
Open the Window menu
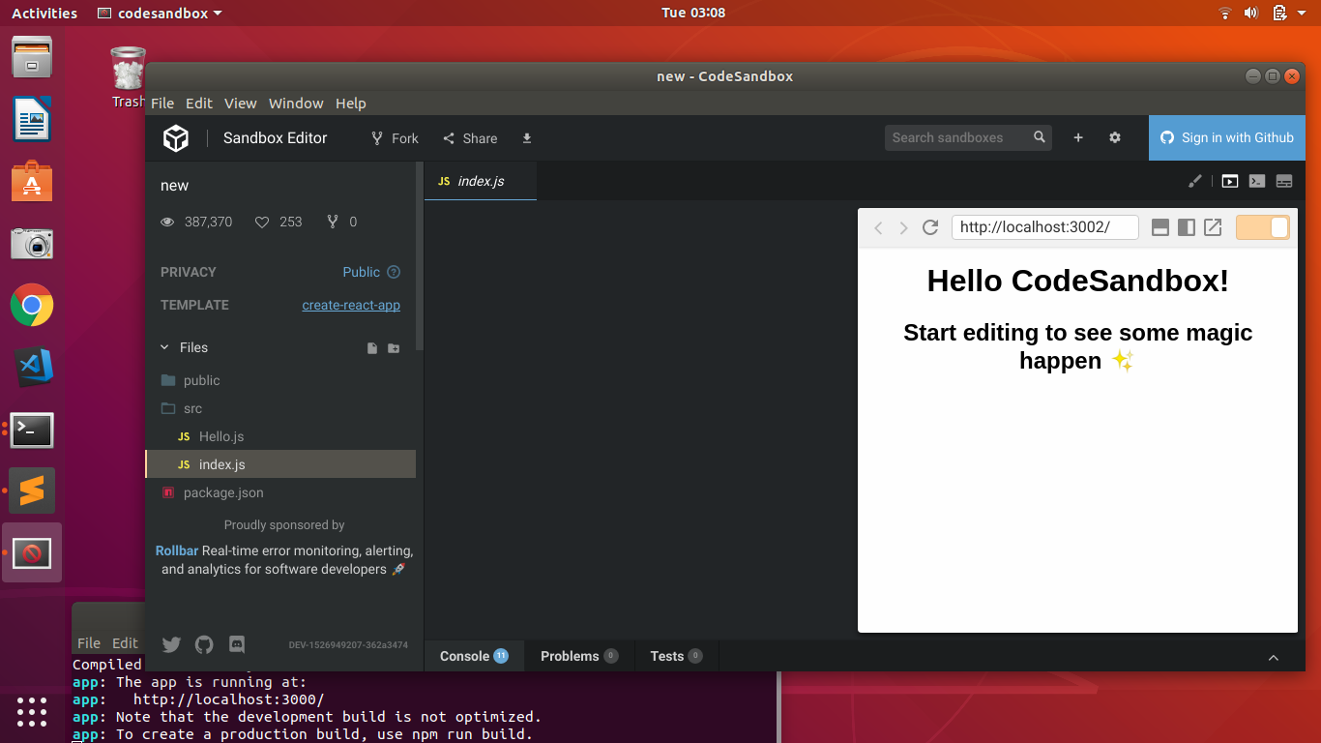(296, 104)
